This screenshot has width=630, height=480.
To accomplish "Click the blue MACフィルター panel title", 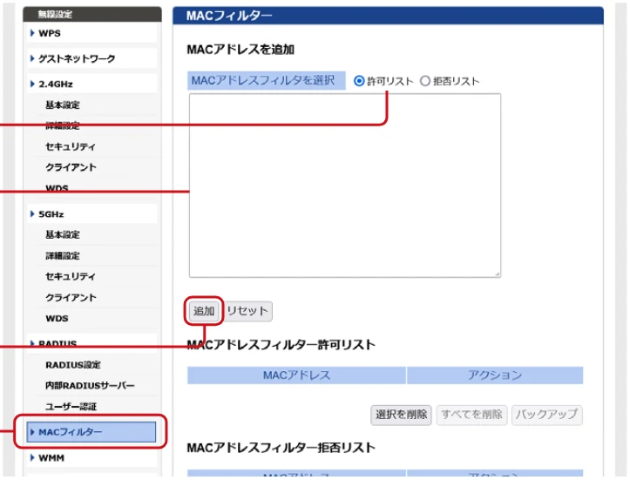I will [x=229, y=16].
